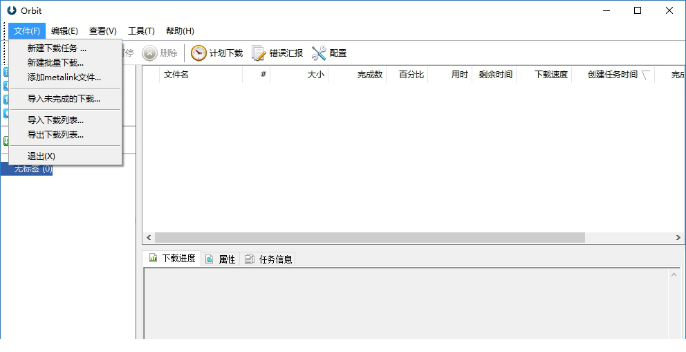Open the 帮助(H) menu
The height and width of the screenshot is (352, 686).
[180, 31]
